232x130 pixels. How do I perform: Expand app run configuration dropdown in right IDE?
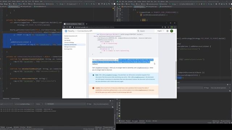[175, 4]
